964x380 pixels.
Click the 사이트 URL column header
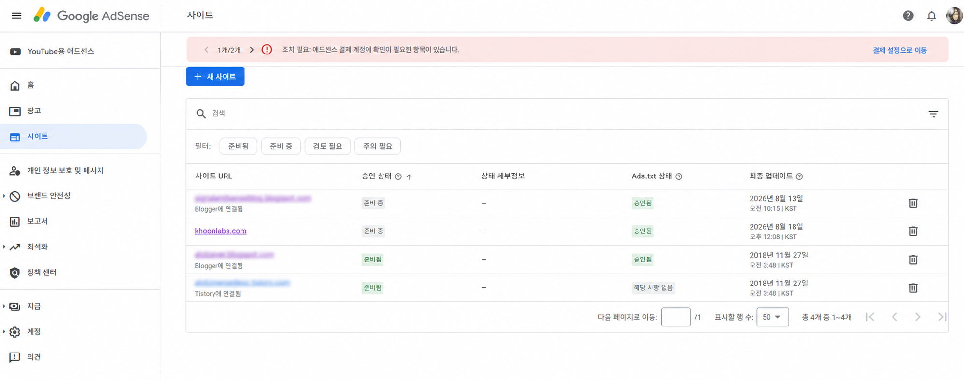[213, 176]
